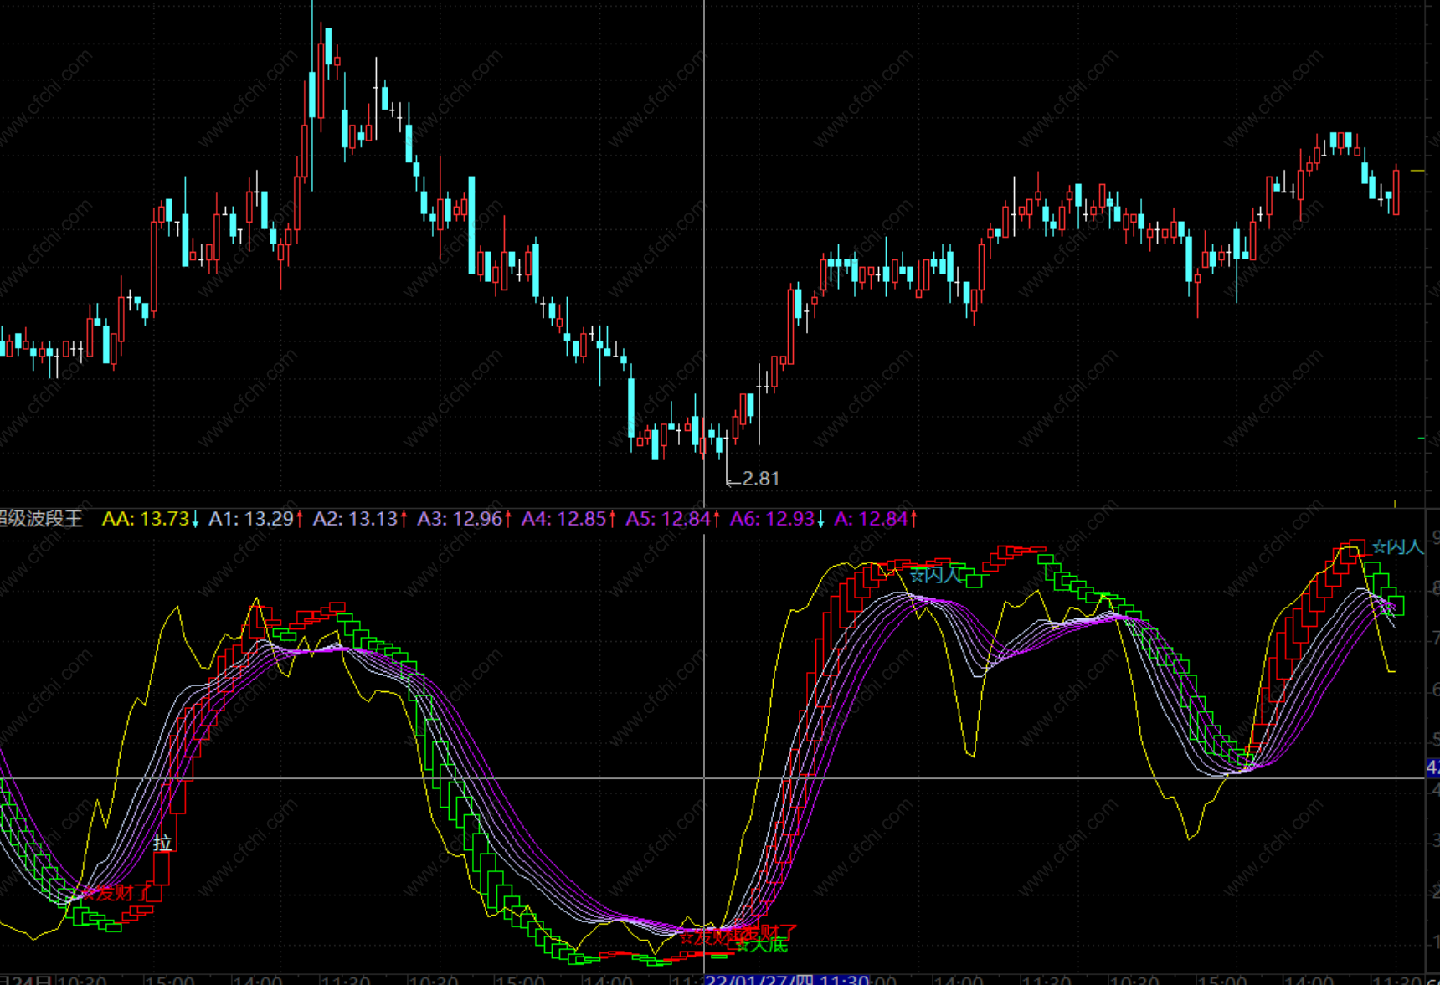Image resolution: width=1440 pixels, height=985 pixels.
Task: Click the 超级波段王 indicator name label
Action: pos(40,519)
